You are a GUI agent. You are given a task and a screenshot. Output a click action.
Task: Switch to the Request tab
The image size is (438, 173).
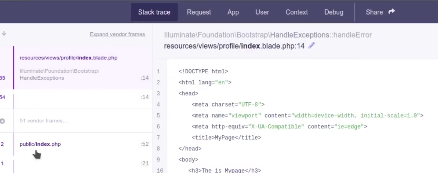click(x=199, y=12)
